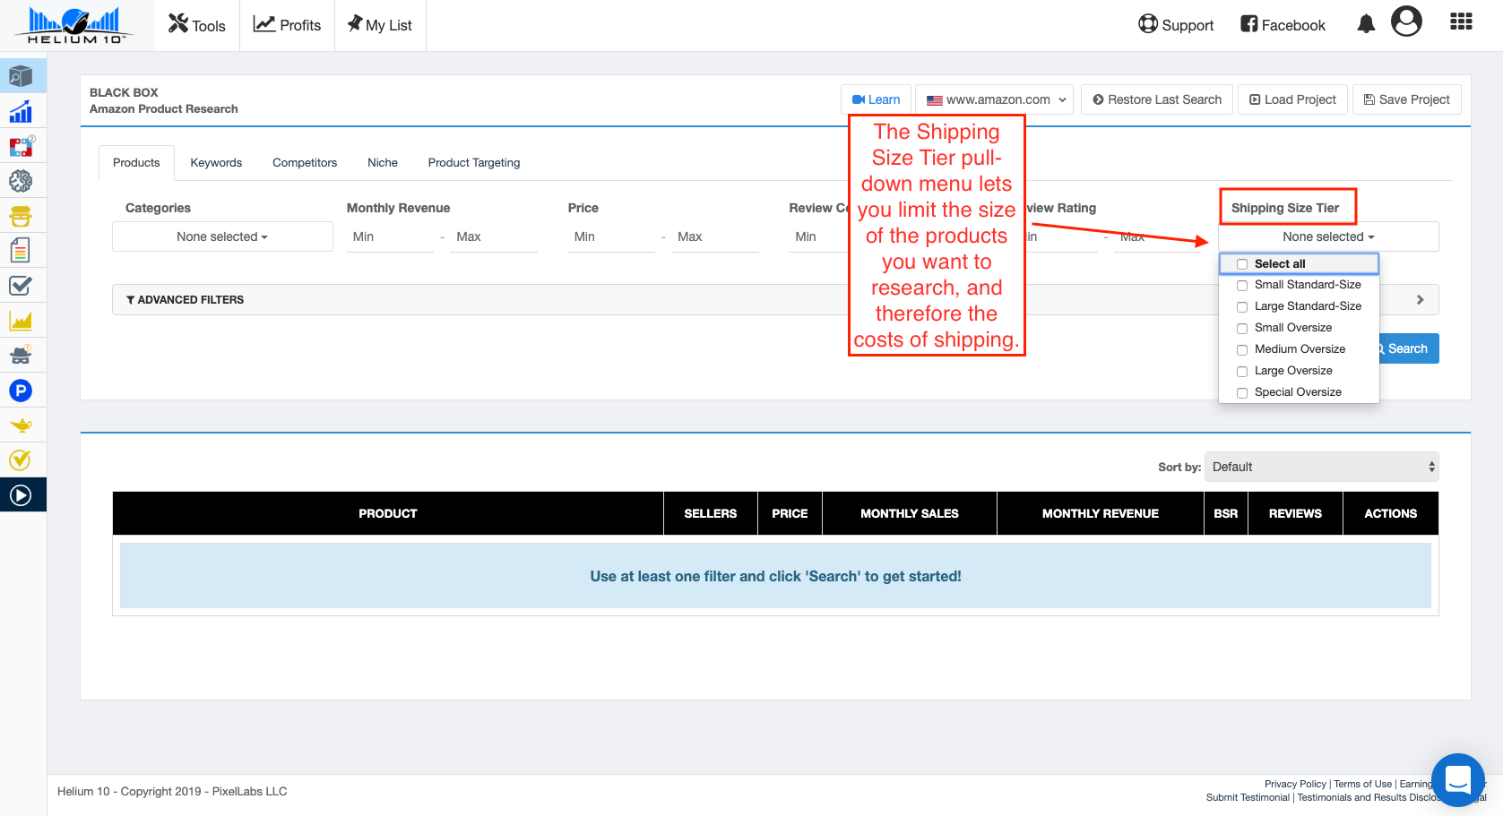The width and height of the screenshot is (1503, 816).
Task: Switch to the Keywords tab
Action: pyautogui.click(x=216, y=163)
